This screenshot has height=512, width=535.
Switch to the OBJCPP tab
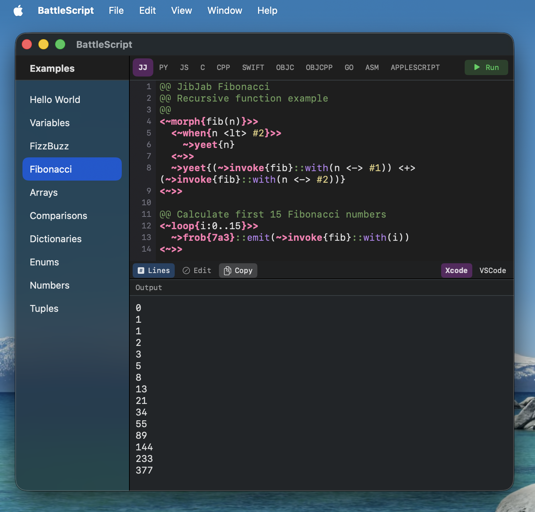pyautogui.click(x=319, y=67)
